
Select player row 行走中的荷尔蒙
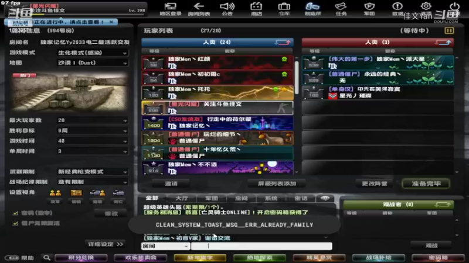217,123
